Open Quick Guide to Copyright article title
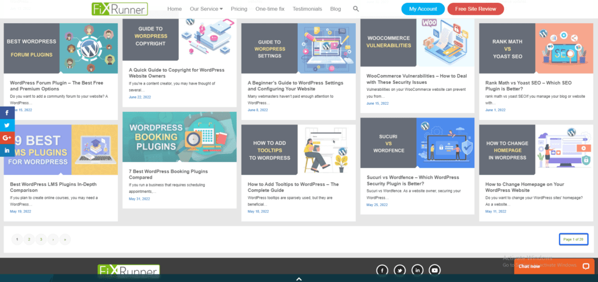 click(x=176, y=73)
